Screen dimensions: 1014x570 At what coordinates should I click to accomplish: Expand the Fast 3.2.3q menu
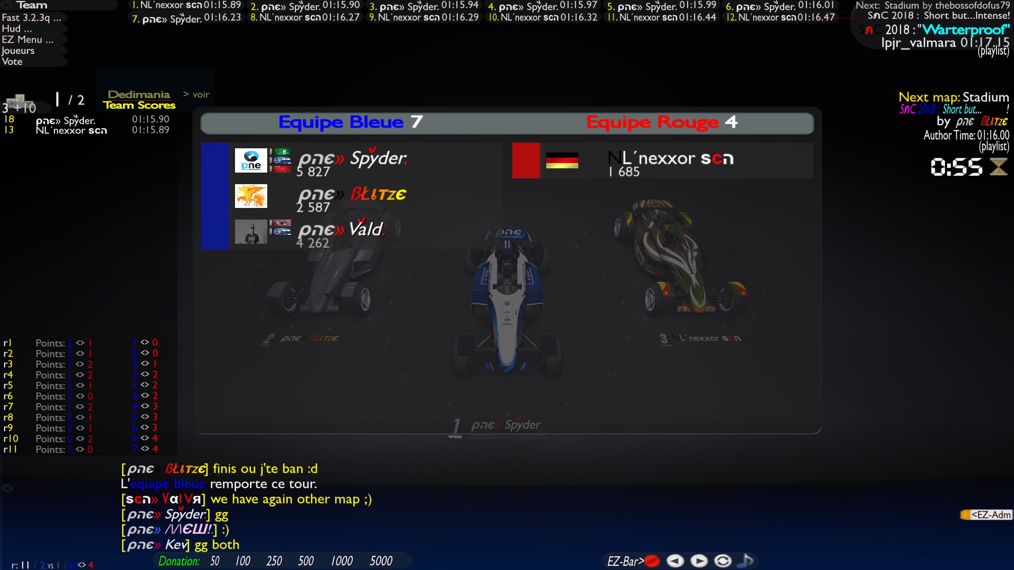click(32, 17)
